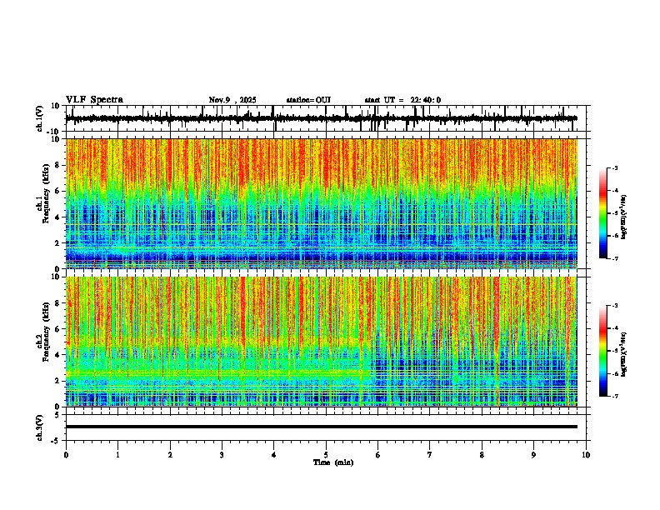Viewport: 660px width, 510px height.
Task: Click the ch.2 spectrogram color scale bar
Action: pos(602,351)
